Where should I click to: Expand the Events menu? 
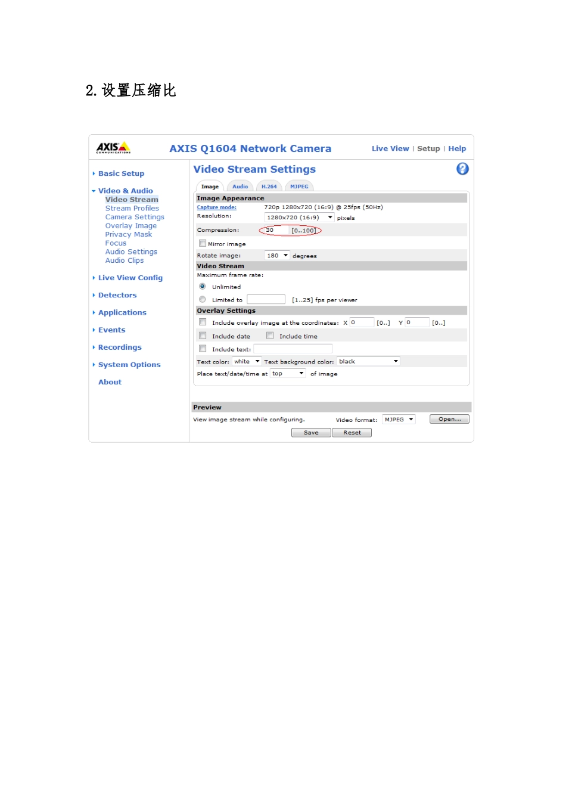coord(111,330)
